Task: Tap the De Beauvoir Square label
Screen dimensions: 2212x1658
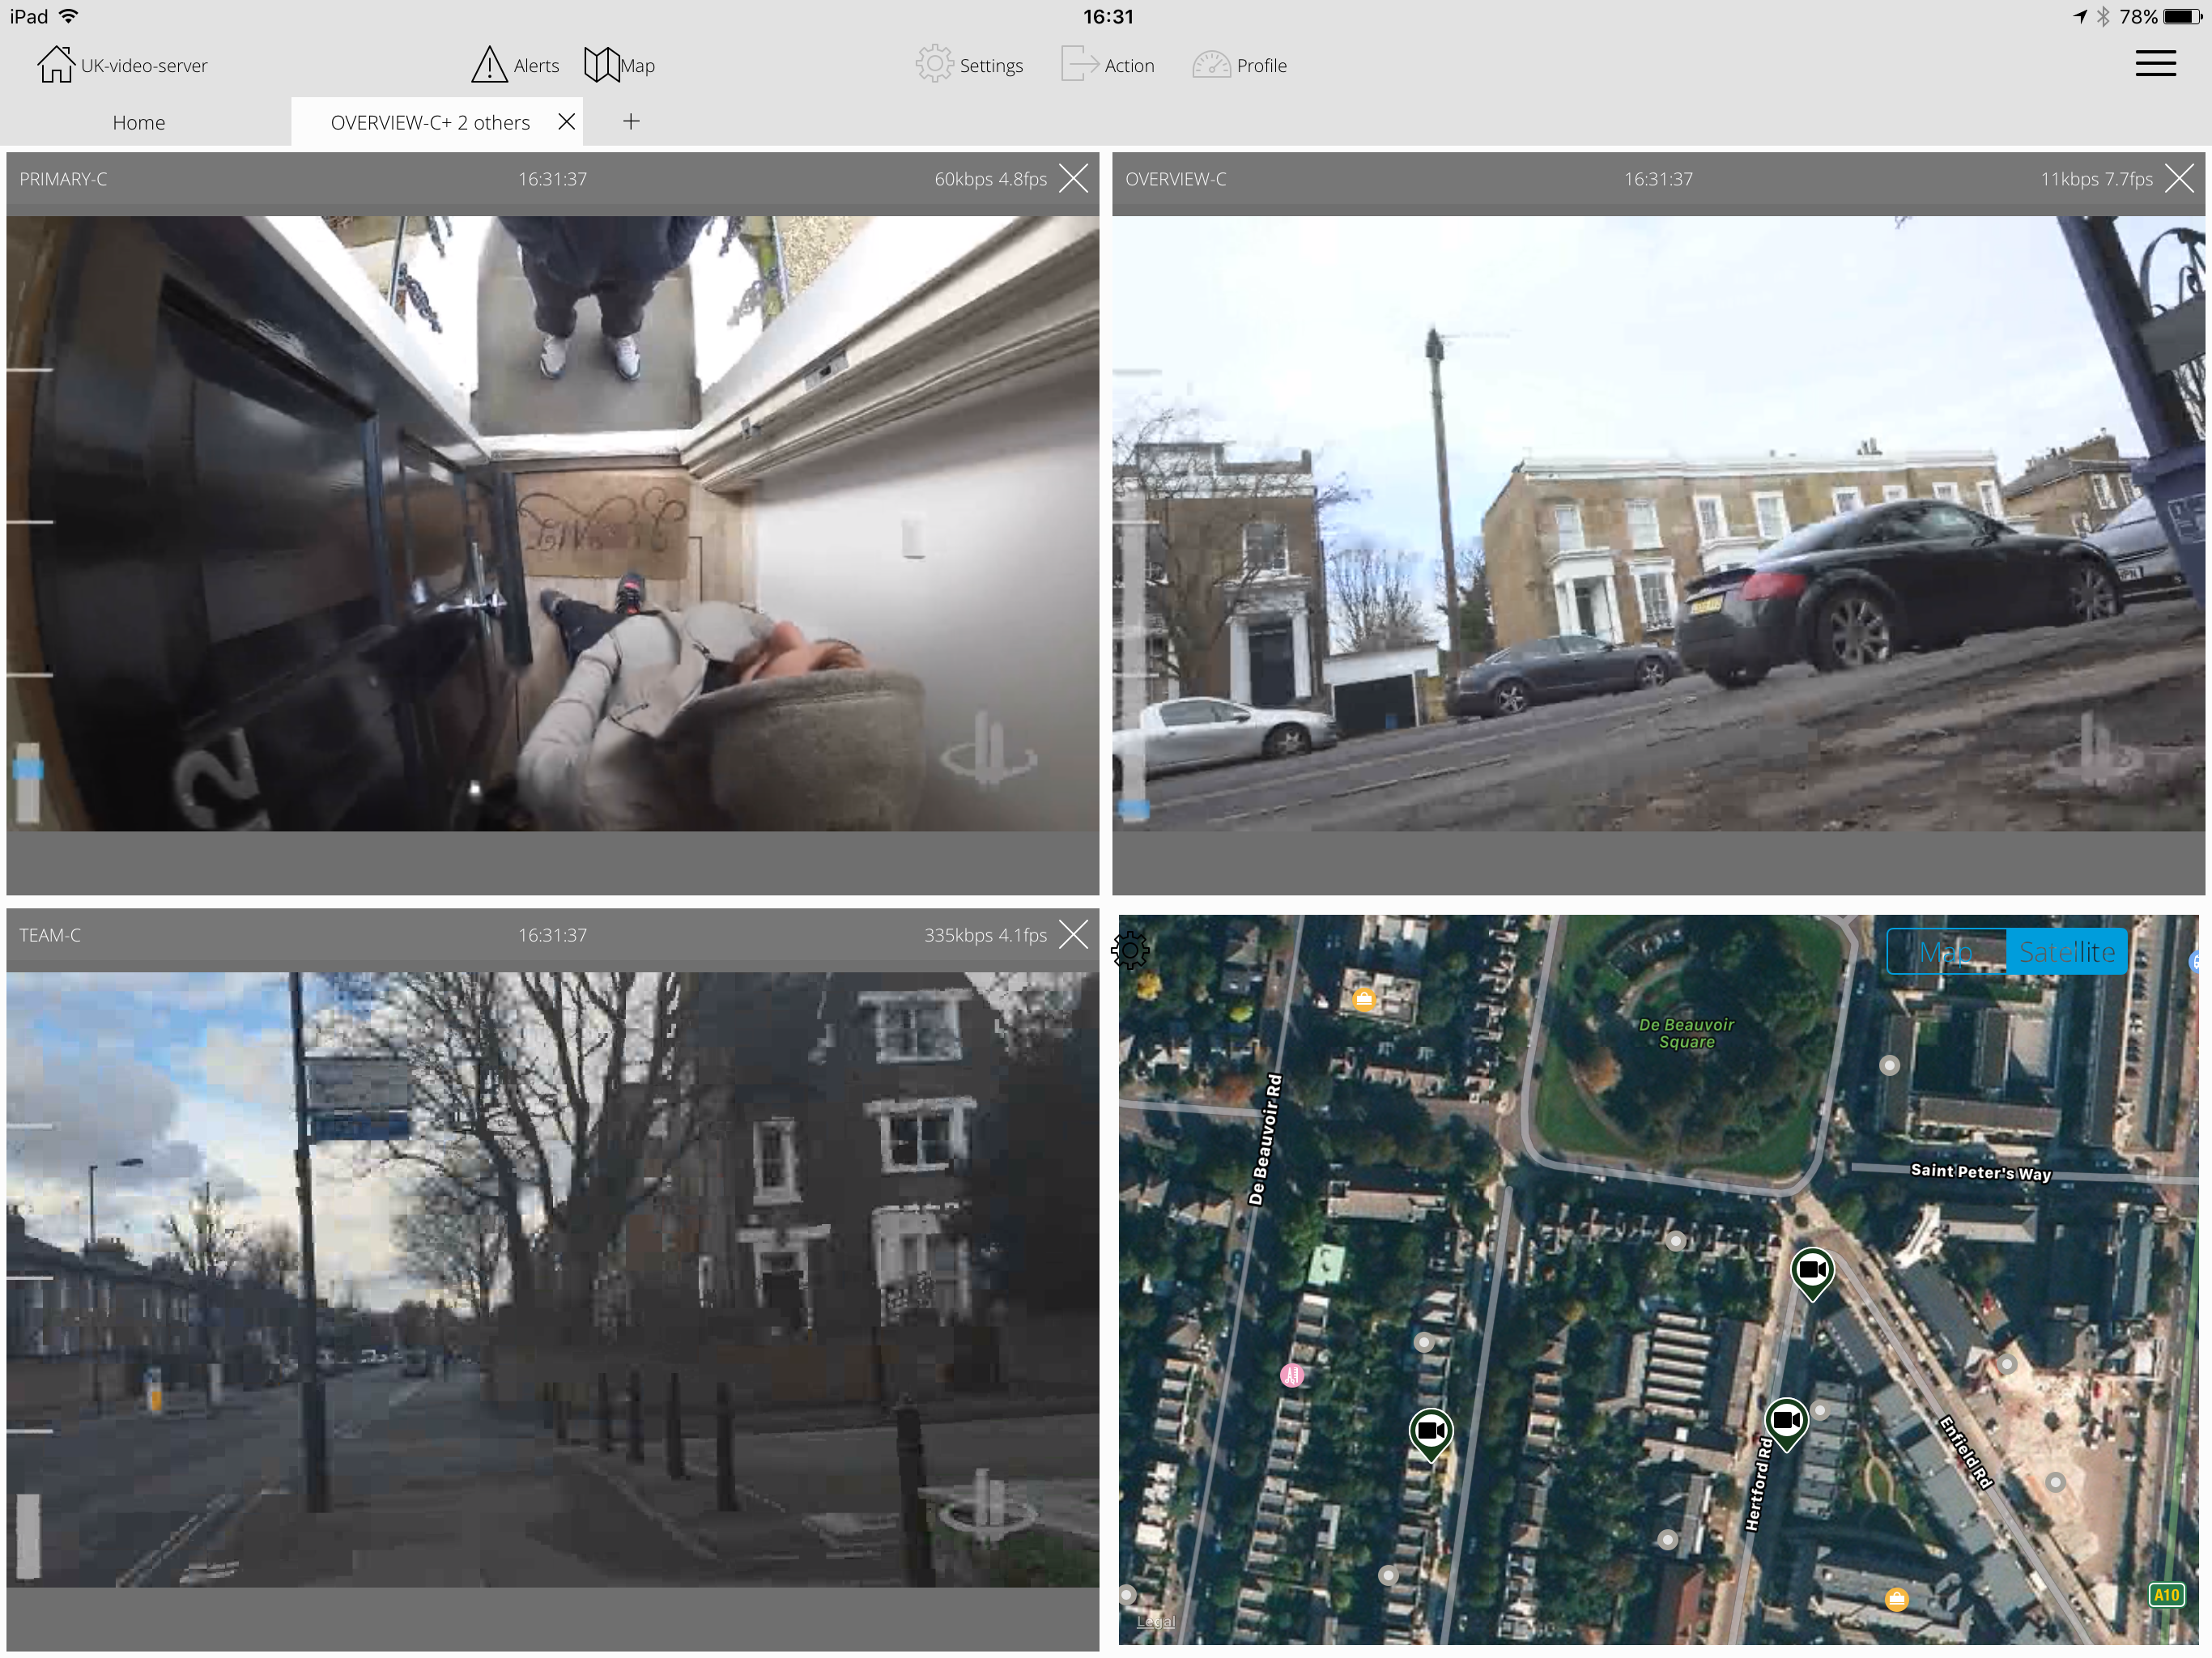Action: point(1686,1033)
